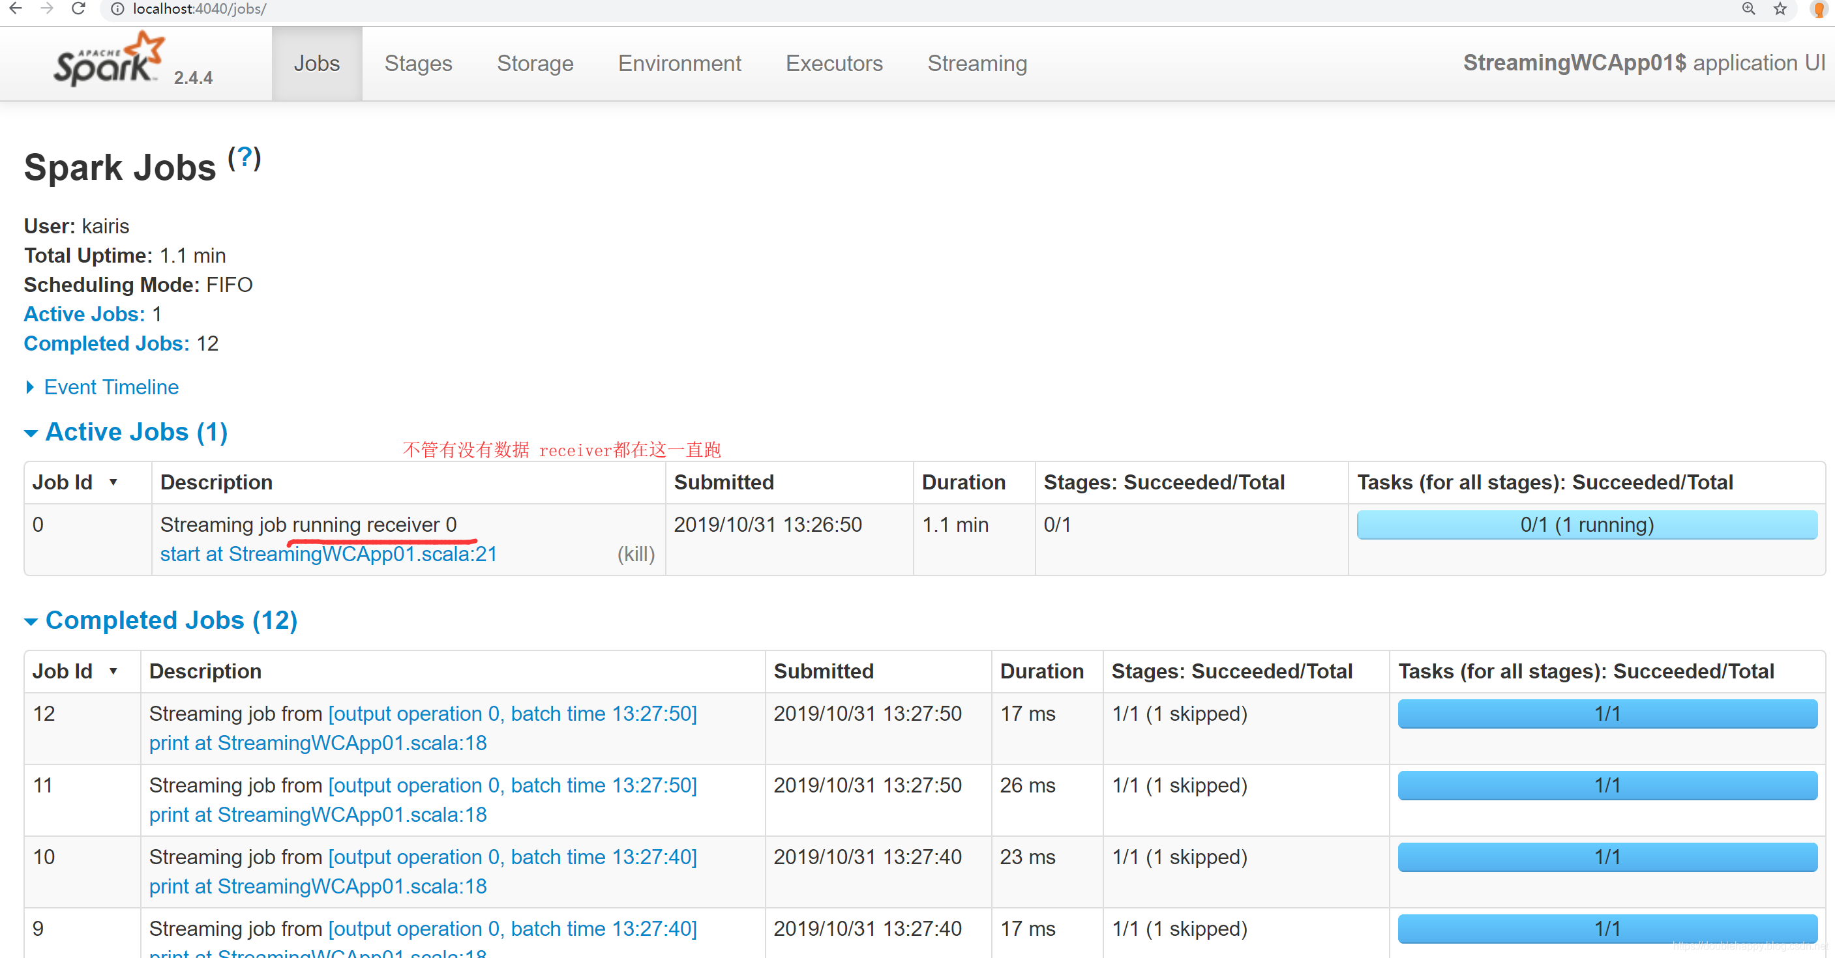Open the Executors tab
The image size is (1835, 958).
point(833,63)
